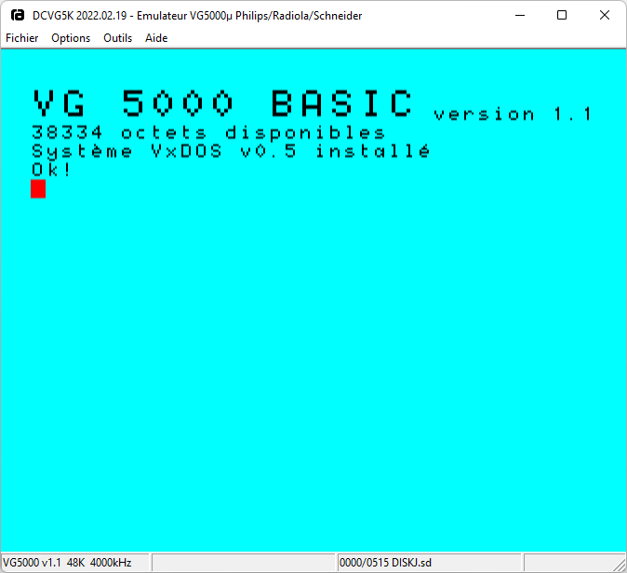The image size is (627, 573).
Task: Click 'Système VxDOS v0.5 installé' line
Action: tap(231, 151)
